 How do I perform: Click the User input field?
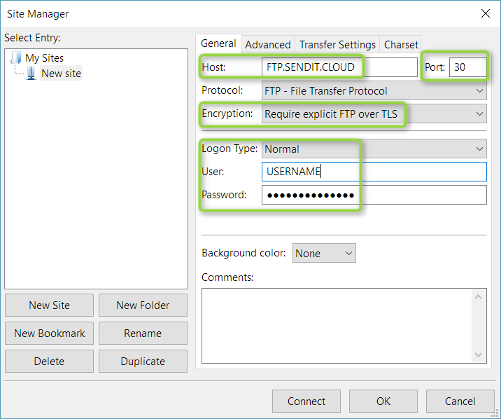(374, 172)
